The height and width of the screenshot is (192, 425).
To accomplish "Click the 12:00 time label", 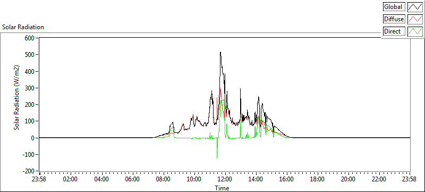I will click(225, 179).
